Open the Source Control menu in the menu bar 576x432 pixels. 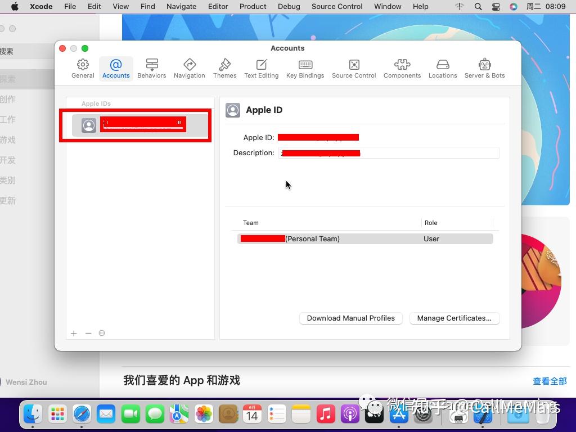point(337,7)
